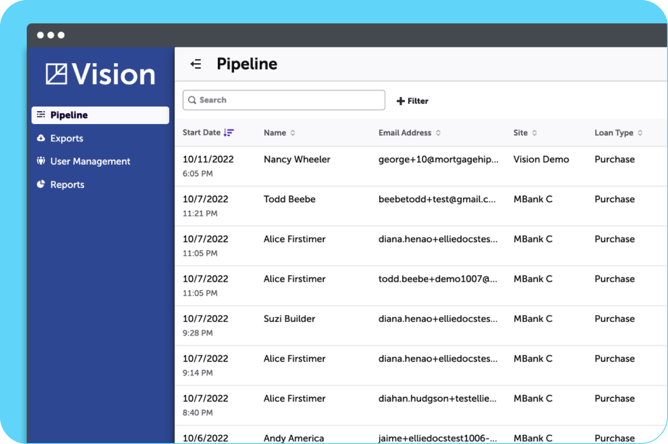Click the Email Address column header
Viewport: 668px width, 444px height.
pos(405,133)
